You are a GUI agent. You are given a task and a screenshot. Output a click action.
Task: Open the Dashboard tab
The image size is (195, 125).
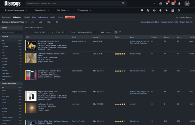click(6, 17)
